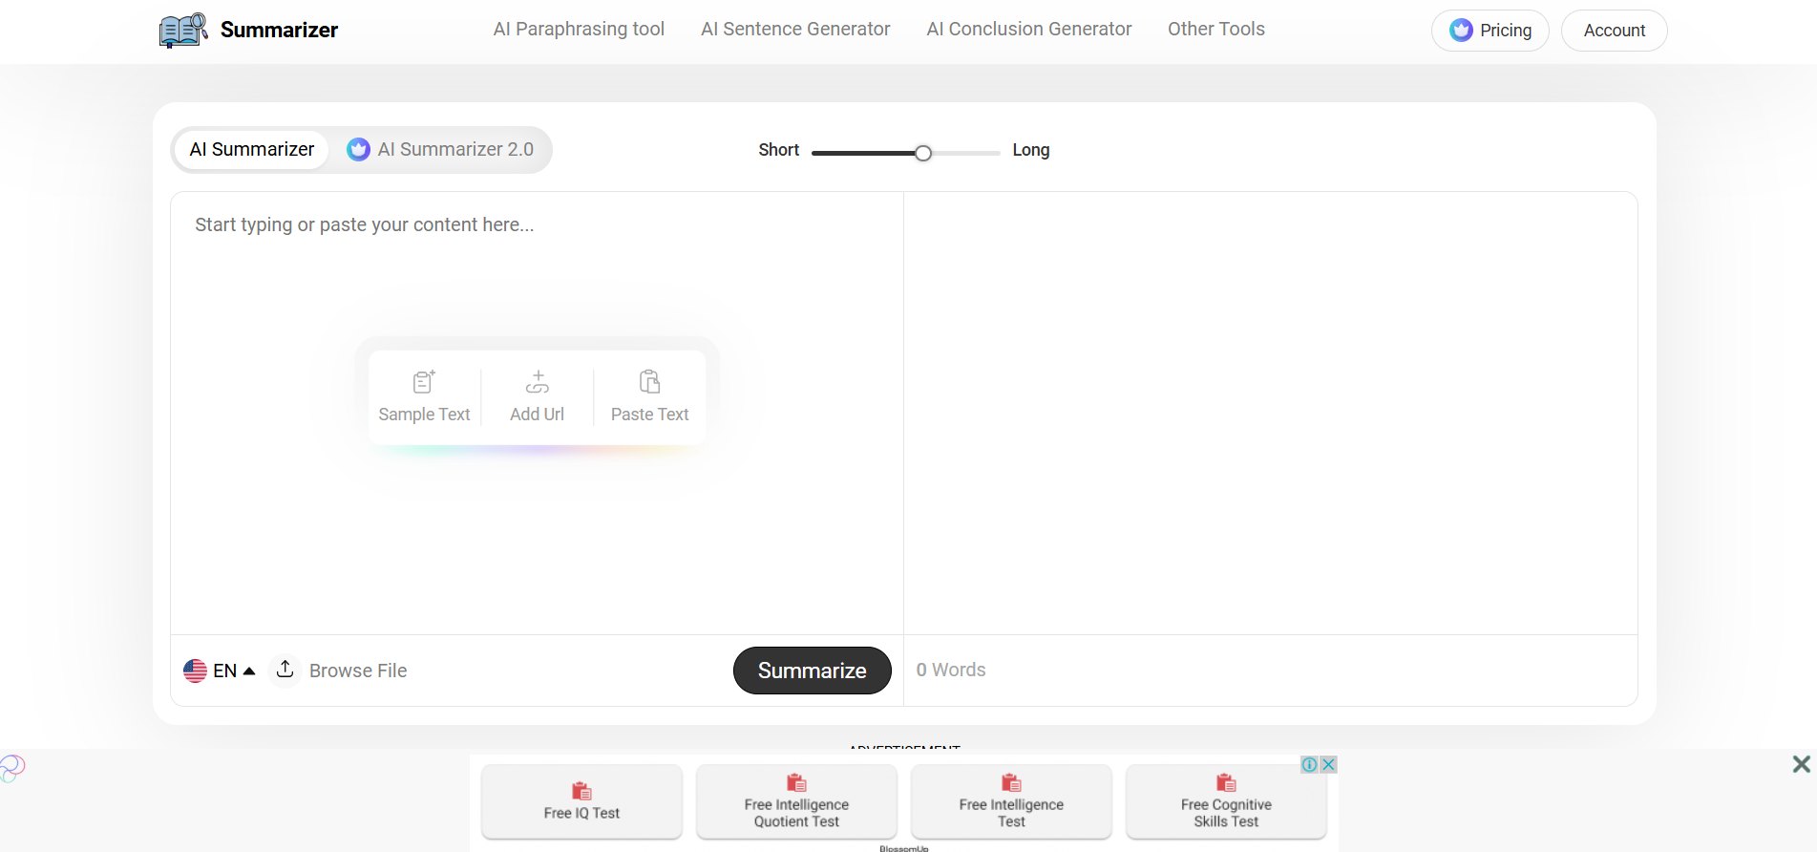Open the Summarizer home link text
Viewport: 1817px width, 852px height.
(279, 30)
